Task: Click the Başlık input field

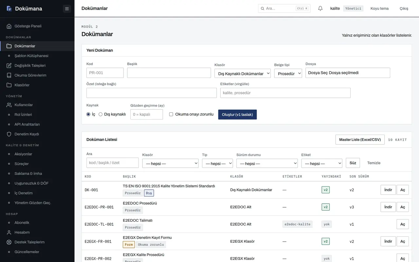Action: click(169, 73)
